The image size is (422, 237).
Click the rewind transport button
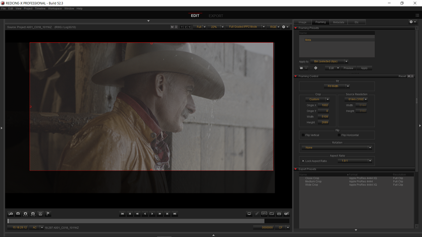point(137,214)
